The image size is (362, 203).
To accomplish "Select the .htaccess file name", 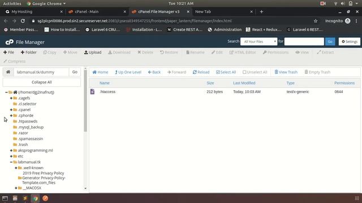I will (x=107, y=91).
